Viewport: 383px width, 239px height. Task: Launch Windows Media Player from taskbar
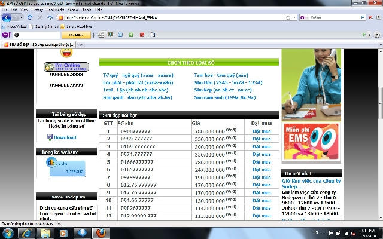pos(64,232)
